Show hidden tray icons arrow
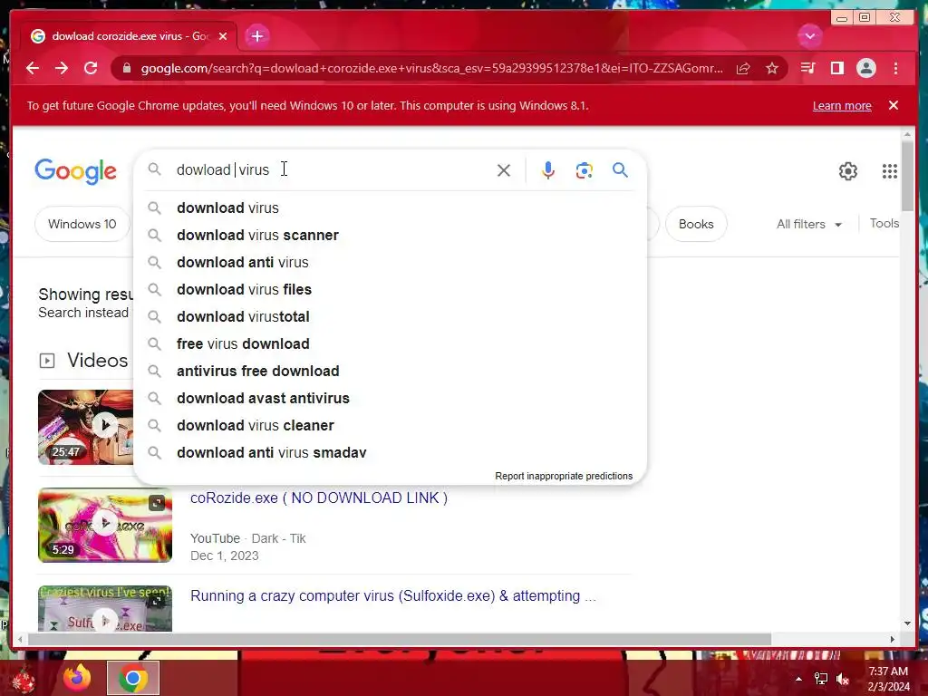This screenshot has width=928, height=696. pyautogui.click(x=798, y=679)
